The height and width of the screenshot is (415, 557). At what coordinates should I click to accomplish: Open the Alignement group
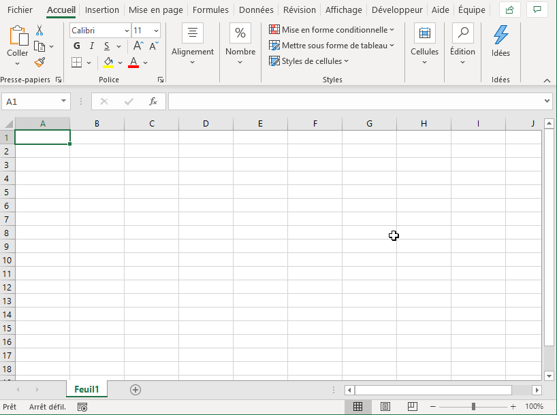pos(193,45)
